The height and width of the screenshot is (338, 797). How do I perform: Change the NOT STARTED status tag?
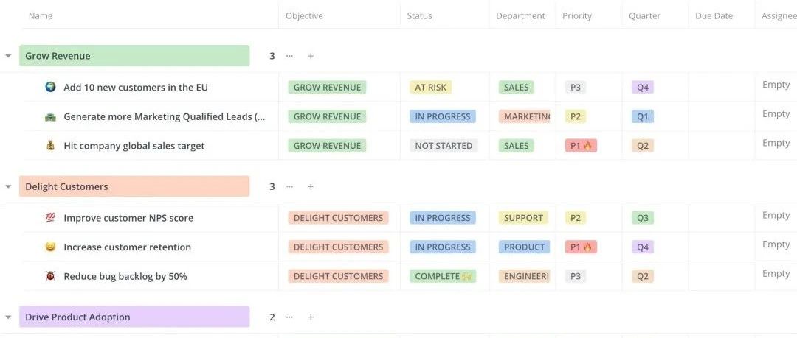(x=444, y=146)
